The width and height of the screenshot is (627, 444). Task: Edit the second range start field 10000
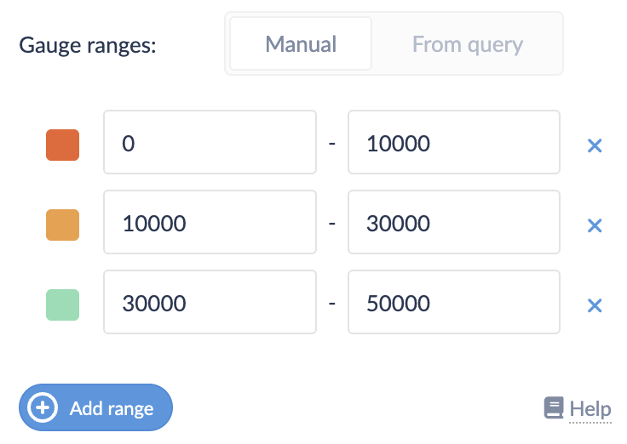(x=210, y=222)
